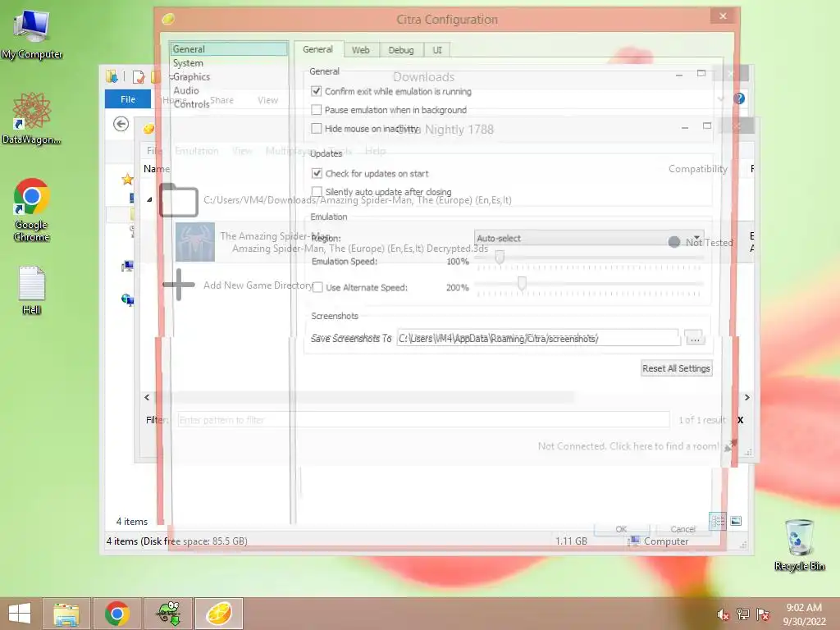The height and width of the screenshot is (630, 840).
Task: Click the game list filter field
Action: point(423,420)
